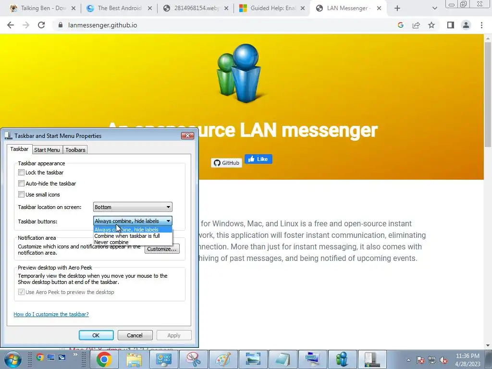This screenshot has height=369, width=492.
Task: Open Chrome profile avatar
Action: [466, 25]
